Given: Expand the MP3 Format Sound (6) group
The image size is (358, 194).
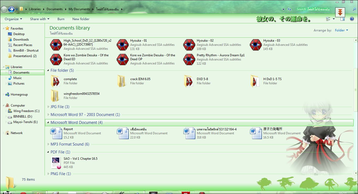Looking at the screenshot, I should coord(48,144).
